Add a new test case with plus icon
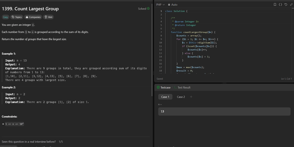294x147 pixels. click(x=191, y=97)
